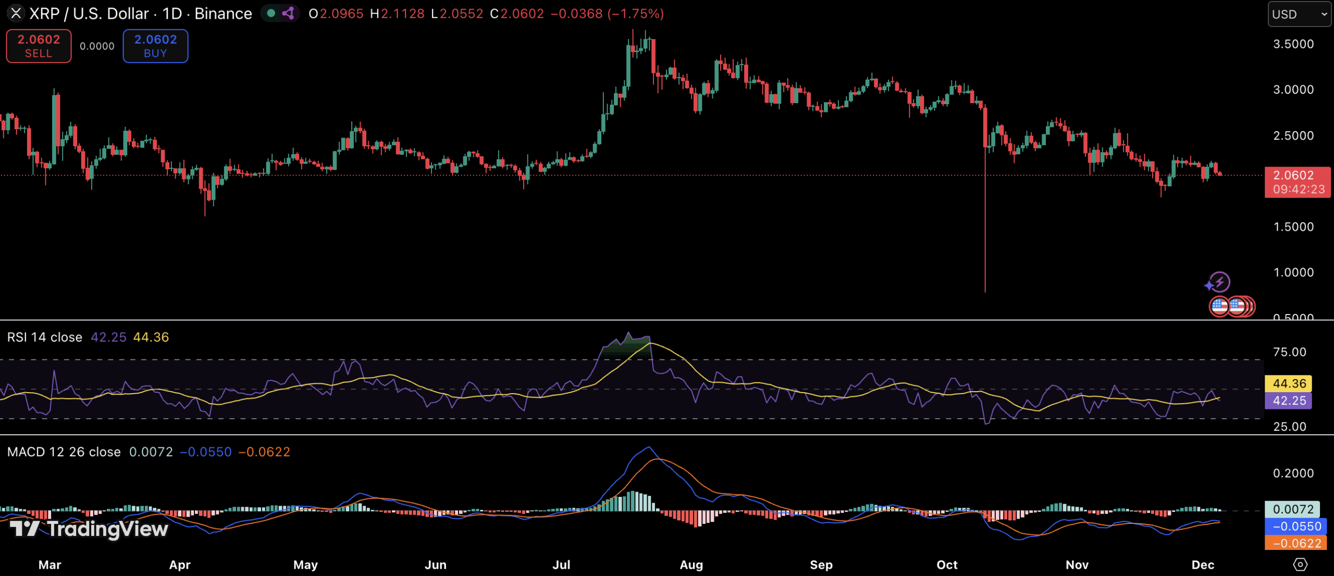Click the leftmost US flag economic event
Screen dimensions: 1334x576
tap(1219, 306)
